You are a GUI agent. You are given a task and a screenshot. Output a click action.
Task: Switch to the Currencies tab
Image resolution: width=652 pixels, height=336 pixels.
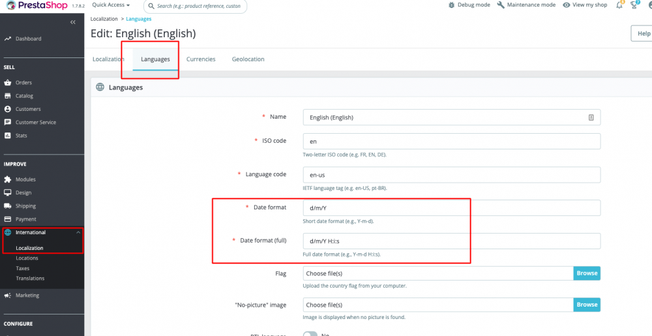click(201, 59)
